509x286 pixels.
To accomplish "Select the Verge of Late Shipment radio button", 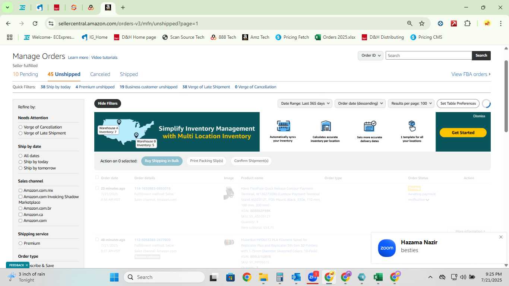I will pyautogui.click(x=20, y=133).
